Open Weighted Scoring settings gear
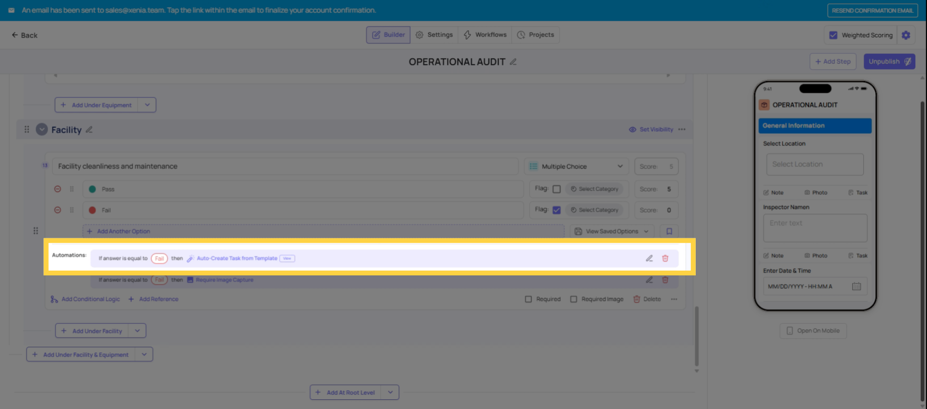 906,35
